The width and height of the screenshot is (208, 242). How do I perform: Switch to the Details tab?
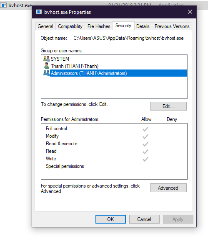pos(143,26)
